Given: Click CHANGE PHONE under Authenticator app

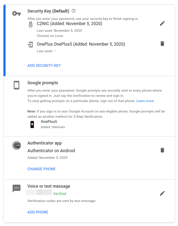Looking at the screenshot, I should click(42, 169).
